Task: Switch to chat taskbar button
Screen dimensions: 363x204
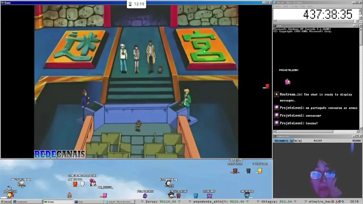Action: click(x=88, y=202)
